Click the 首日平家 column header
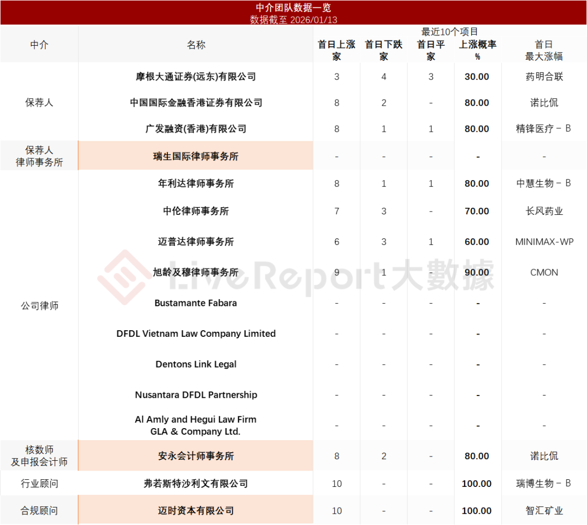 (431, 50)
